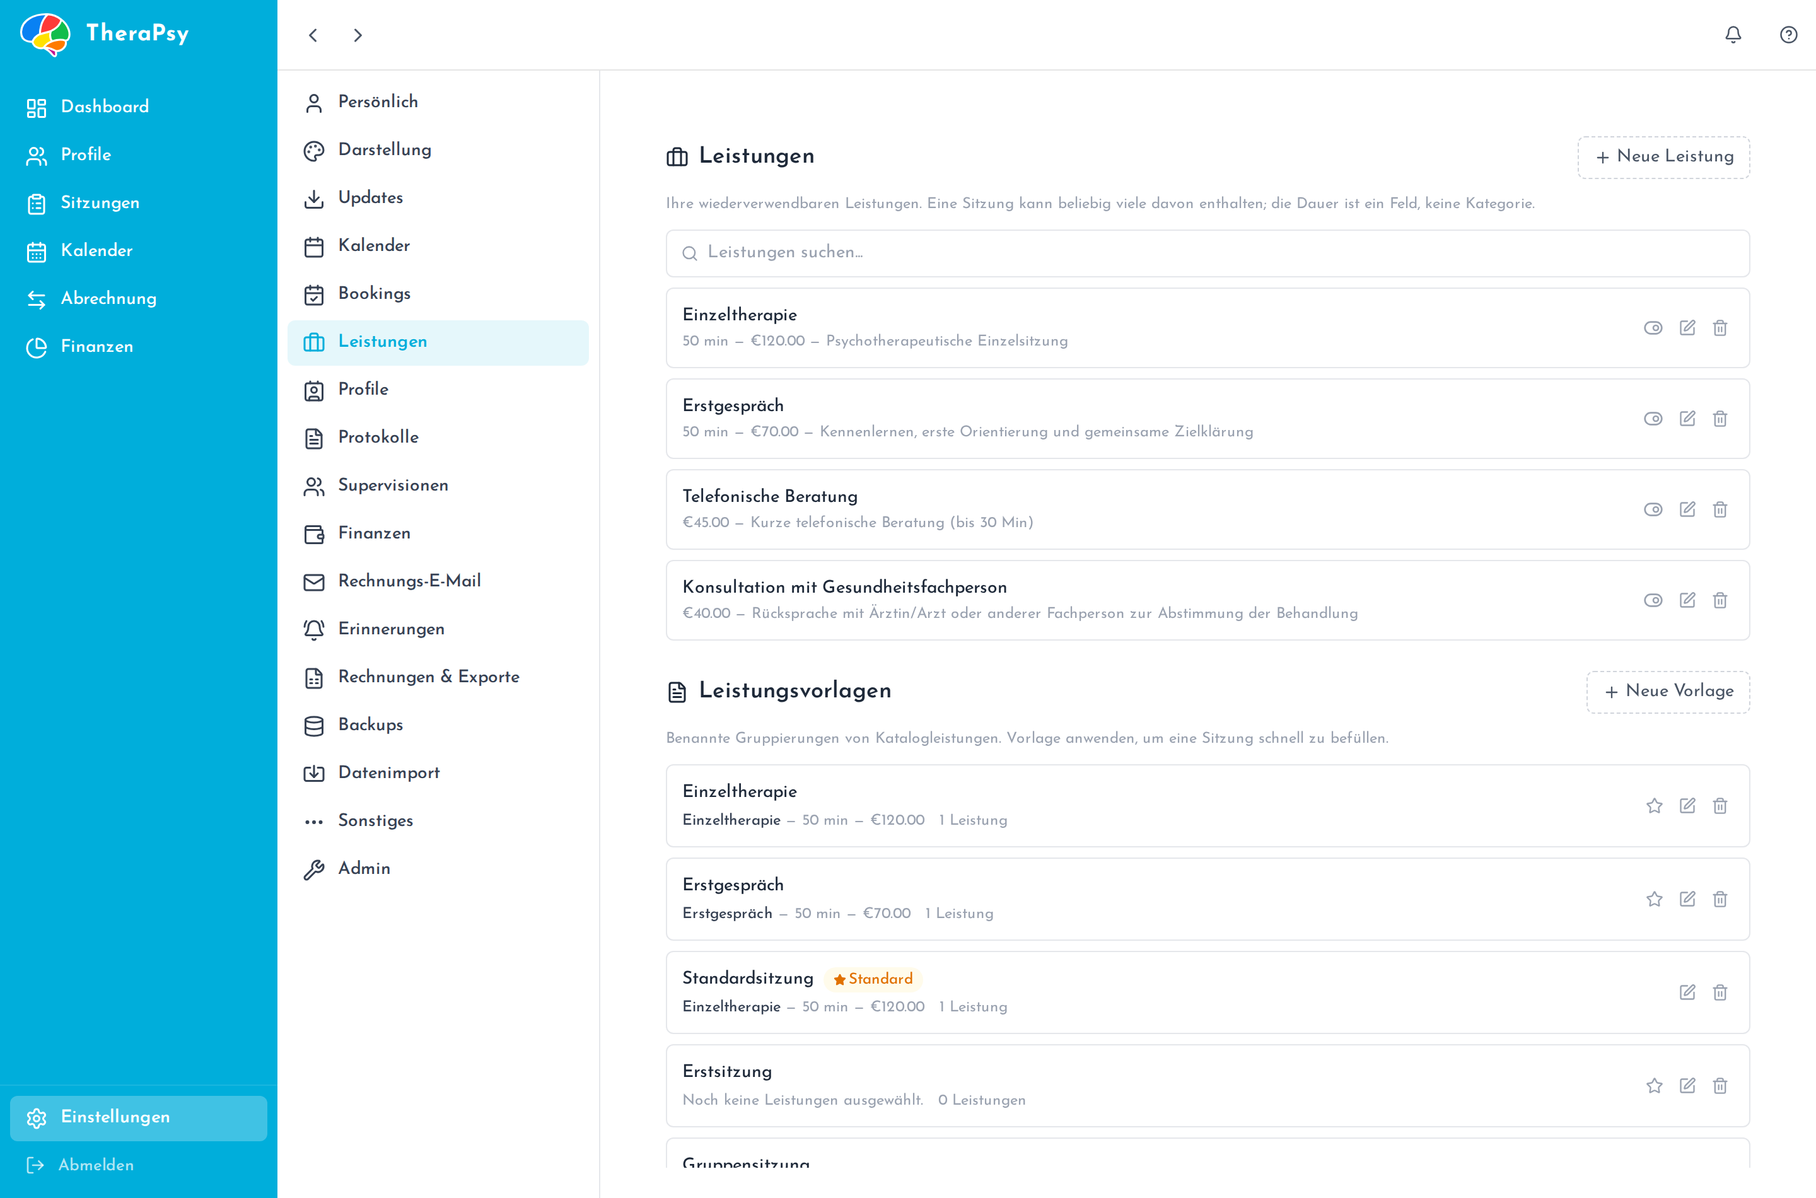Set Einzeltherapie template as default star

click(x=1654, y=806)
